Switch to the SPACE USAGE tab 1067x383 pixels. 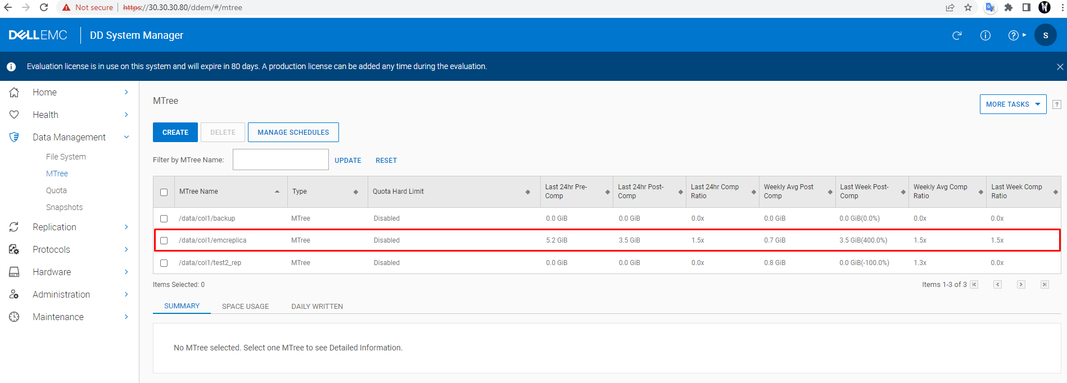click(245, 307)
